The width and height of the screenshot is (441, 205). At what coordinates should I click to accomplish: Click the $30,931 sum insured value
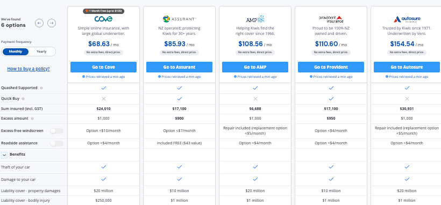[x=407, y=109]
